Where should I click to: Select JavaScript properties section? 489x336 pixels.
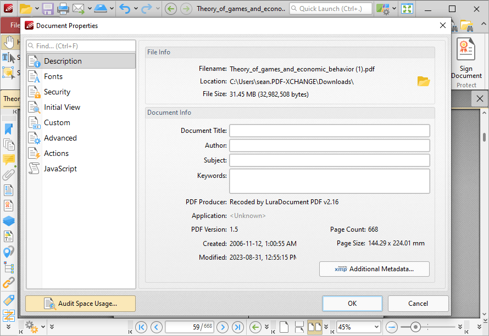click(81, 169)
